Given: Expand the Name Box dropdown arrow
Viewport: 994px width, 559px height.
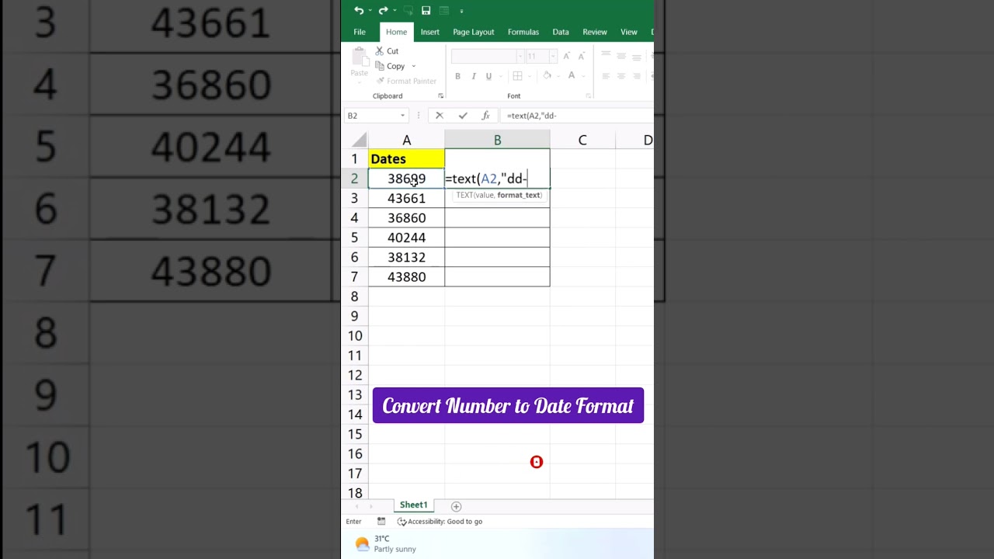Looking at the screenshot, I should [x=402, y=116].
